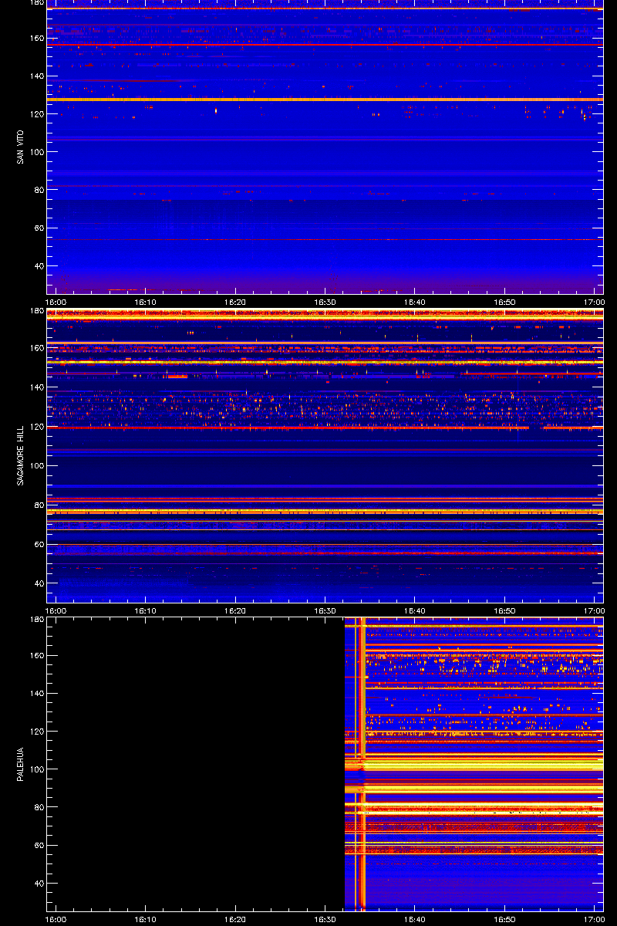Screen dimensions: 617x926
Task: Click 16:00 time label under Palehua plot
Action: (x=56, y=920)
